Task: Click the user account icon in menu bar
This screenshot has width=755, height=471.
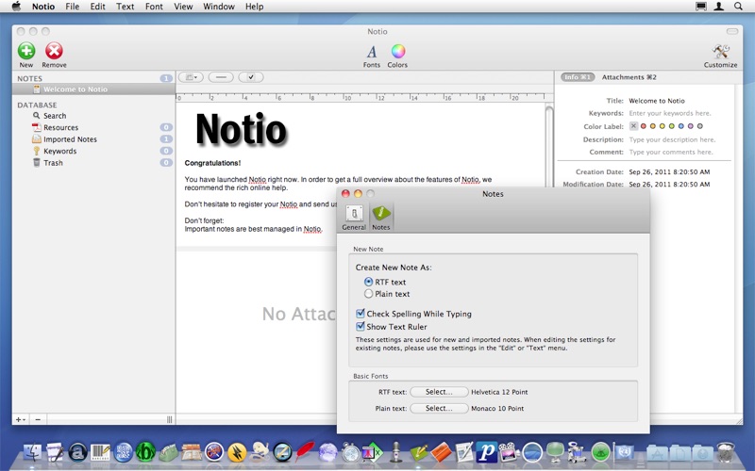Action: pos(719,7)
